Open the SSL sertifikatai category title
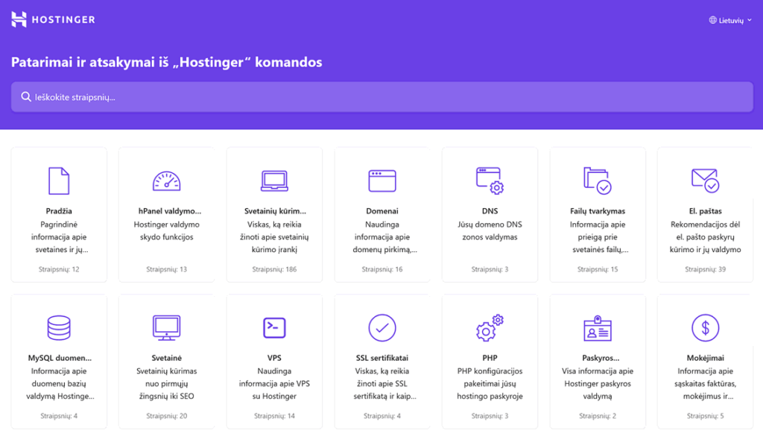 point(382,358)
